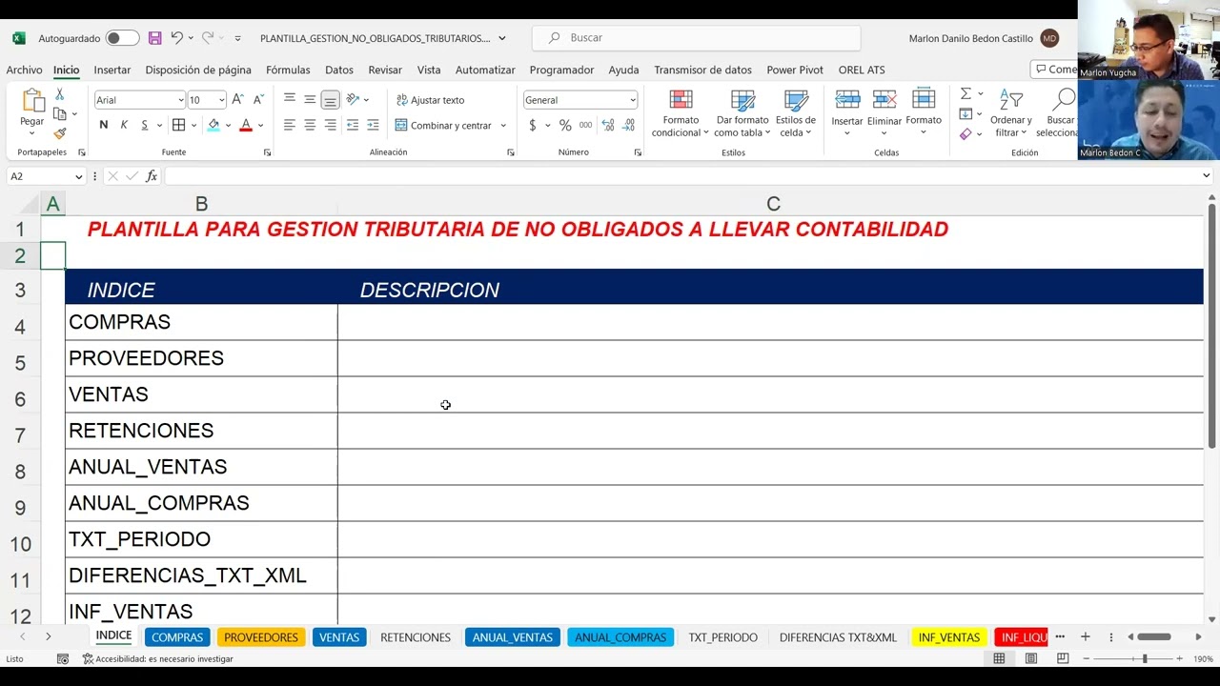Click the new sheet plus icon
The height and width of the screenshot is (686, 1220).
coord(1085,636)
